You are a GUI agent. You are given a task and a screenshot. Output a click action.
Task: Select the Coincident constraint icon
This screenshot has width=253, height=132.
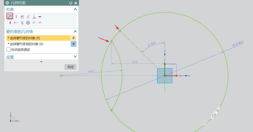pyautogui.click(x=10, y=16)
